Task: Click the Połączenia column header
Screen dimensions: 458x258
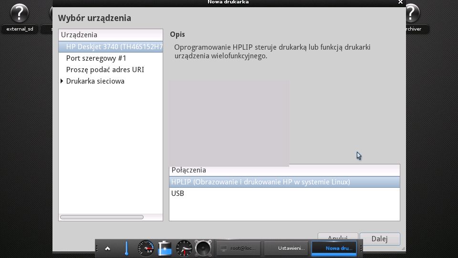Action: tap(284, 170)
